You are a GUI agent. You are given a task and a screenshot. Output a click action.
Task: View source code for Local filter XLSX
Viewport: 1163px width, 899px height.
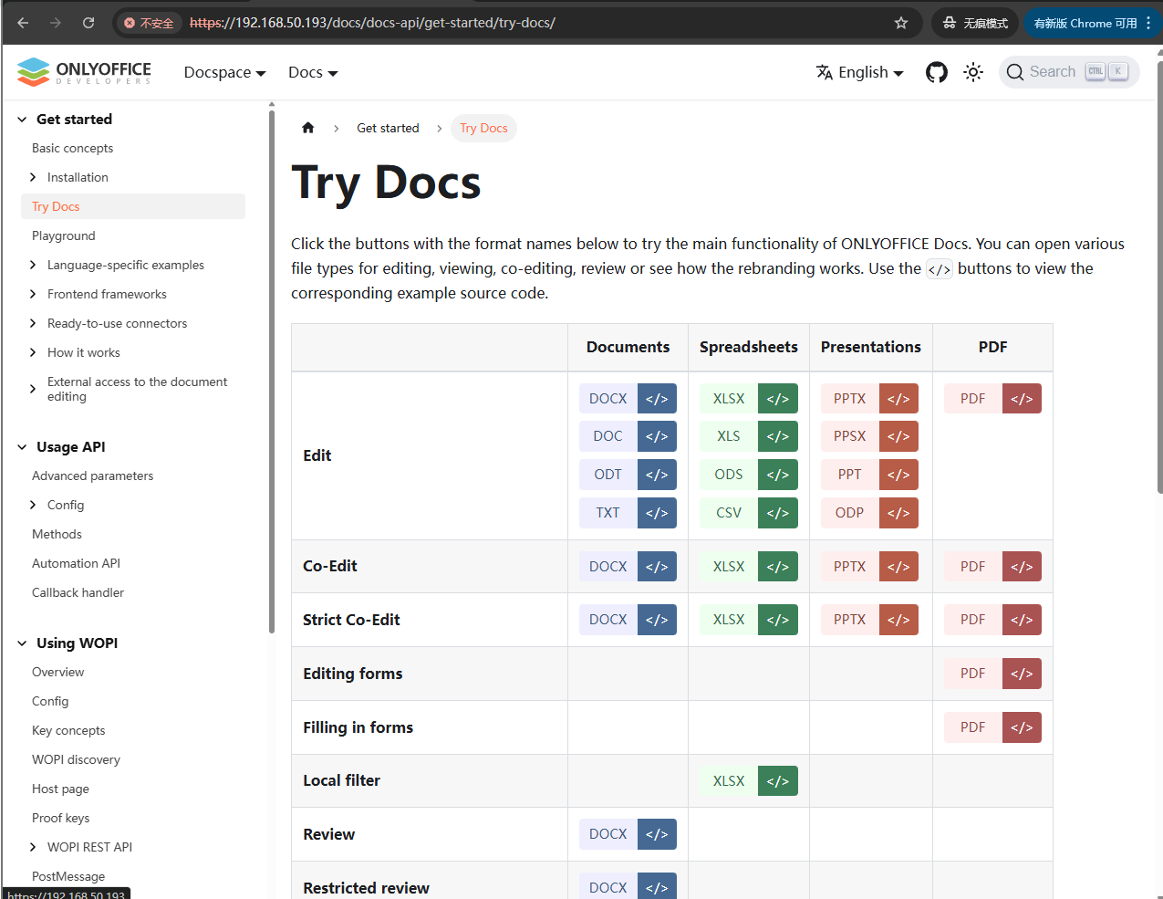tap(778, 781)
